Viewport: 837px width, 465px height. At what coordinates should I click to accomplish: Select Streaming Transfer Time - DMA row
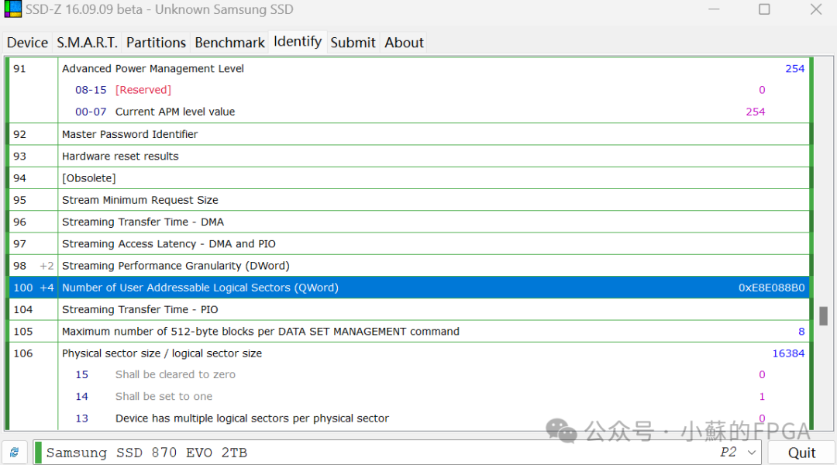(409, 222)
